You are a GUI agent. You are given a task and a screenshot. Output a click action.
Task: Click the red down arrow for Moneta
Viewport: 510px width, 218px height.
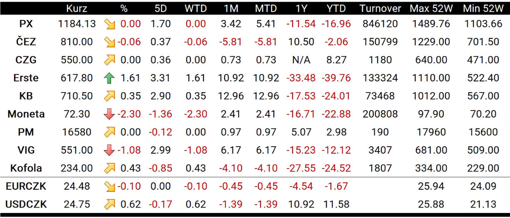click(110, 114)
